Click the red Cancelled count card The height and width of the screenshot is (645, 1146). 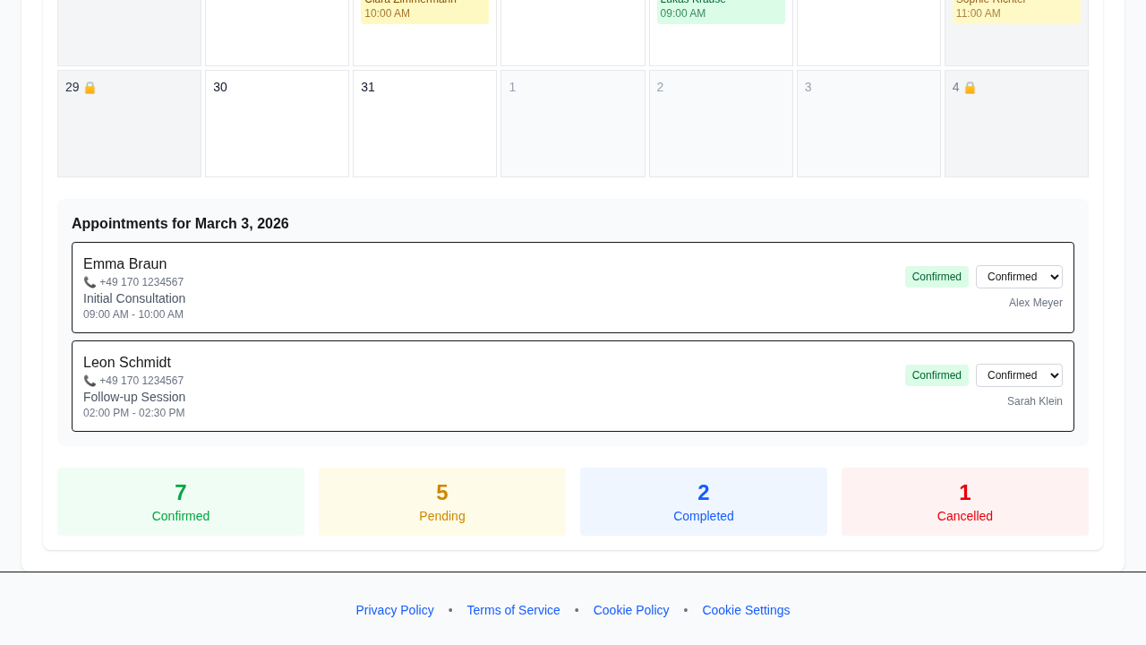[x=965, y=502]
